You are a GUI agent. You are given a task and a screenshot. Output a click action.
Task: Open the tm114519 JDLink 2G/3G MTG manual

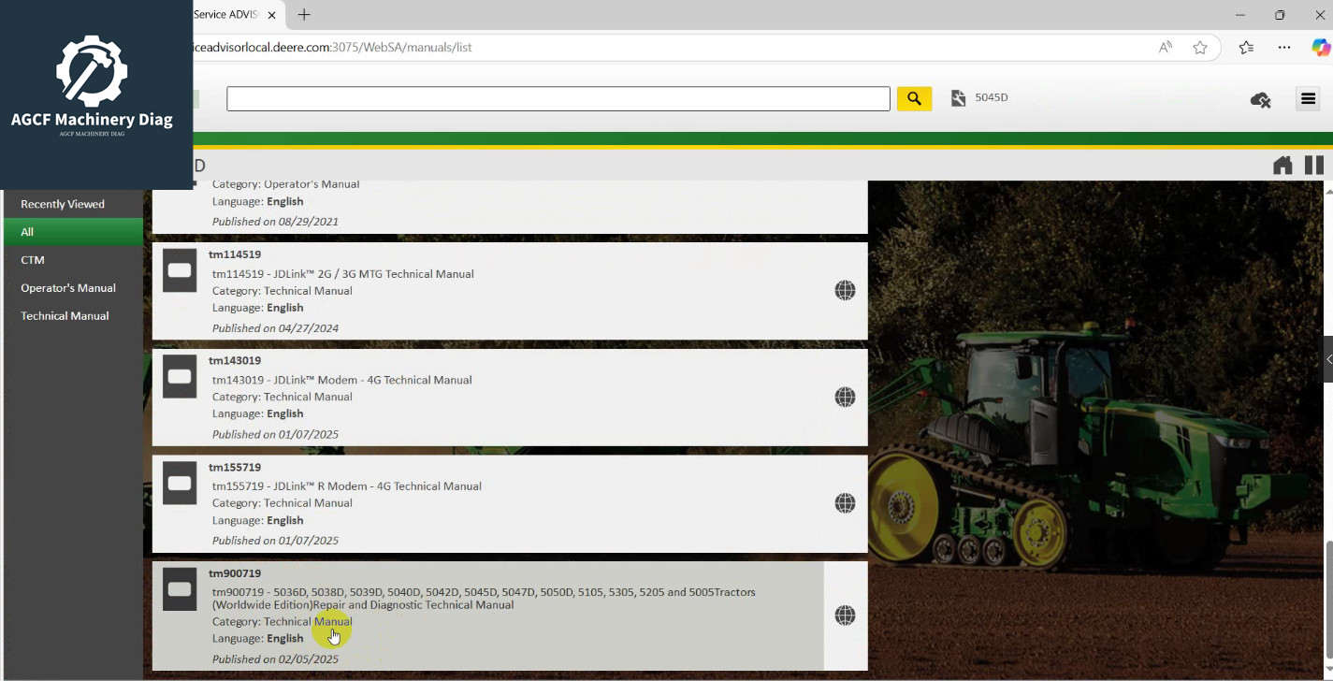(x=510, y=291)
